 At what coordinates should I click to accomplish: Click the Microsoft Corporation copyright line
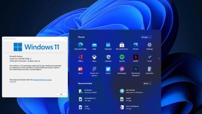pos(25,61)
